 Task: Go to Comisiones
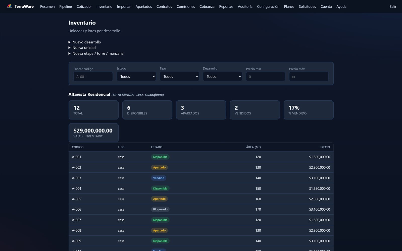186,7
